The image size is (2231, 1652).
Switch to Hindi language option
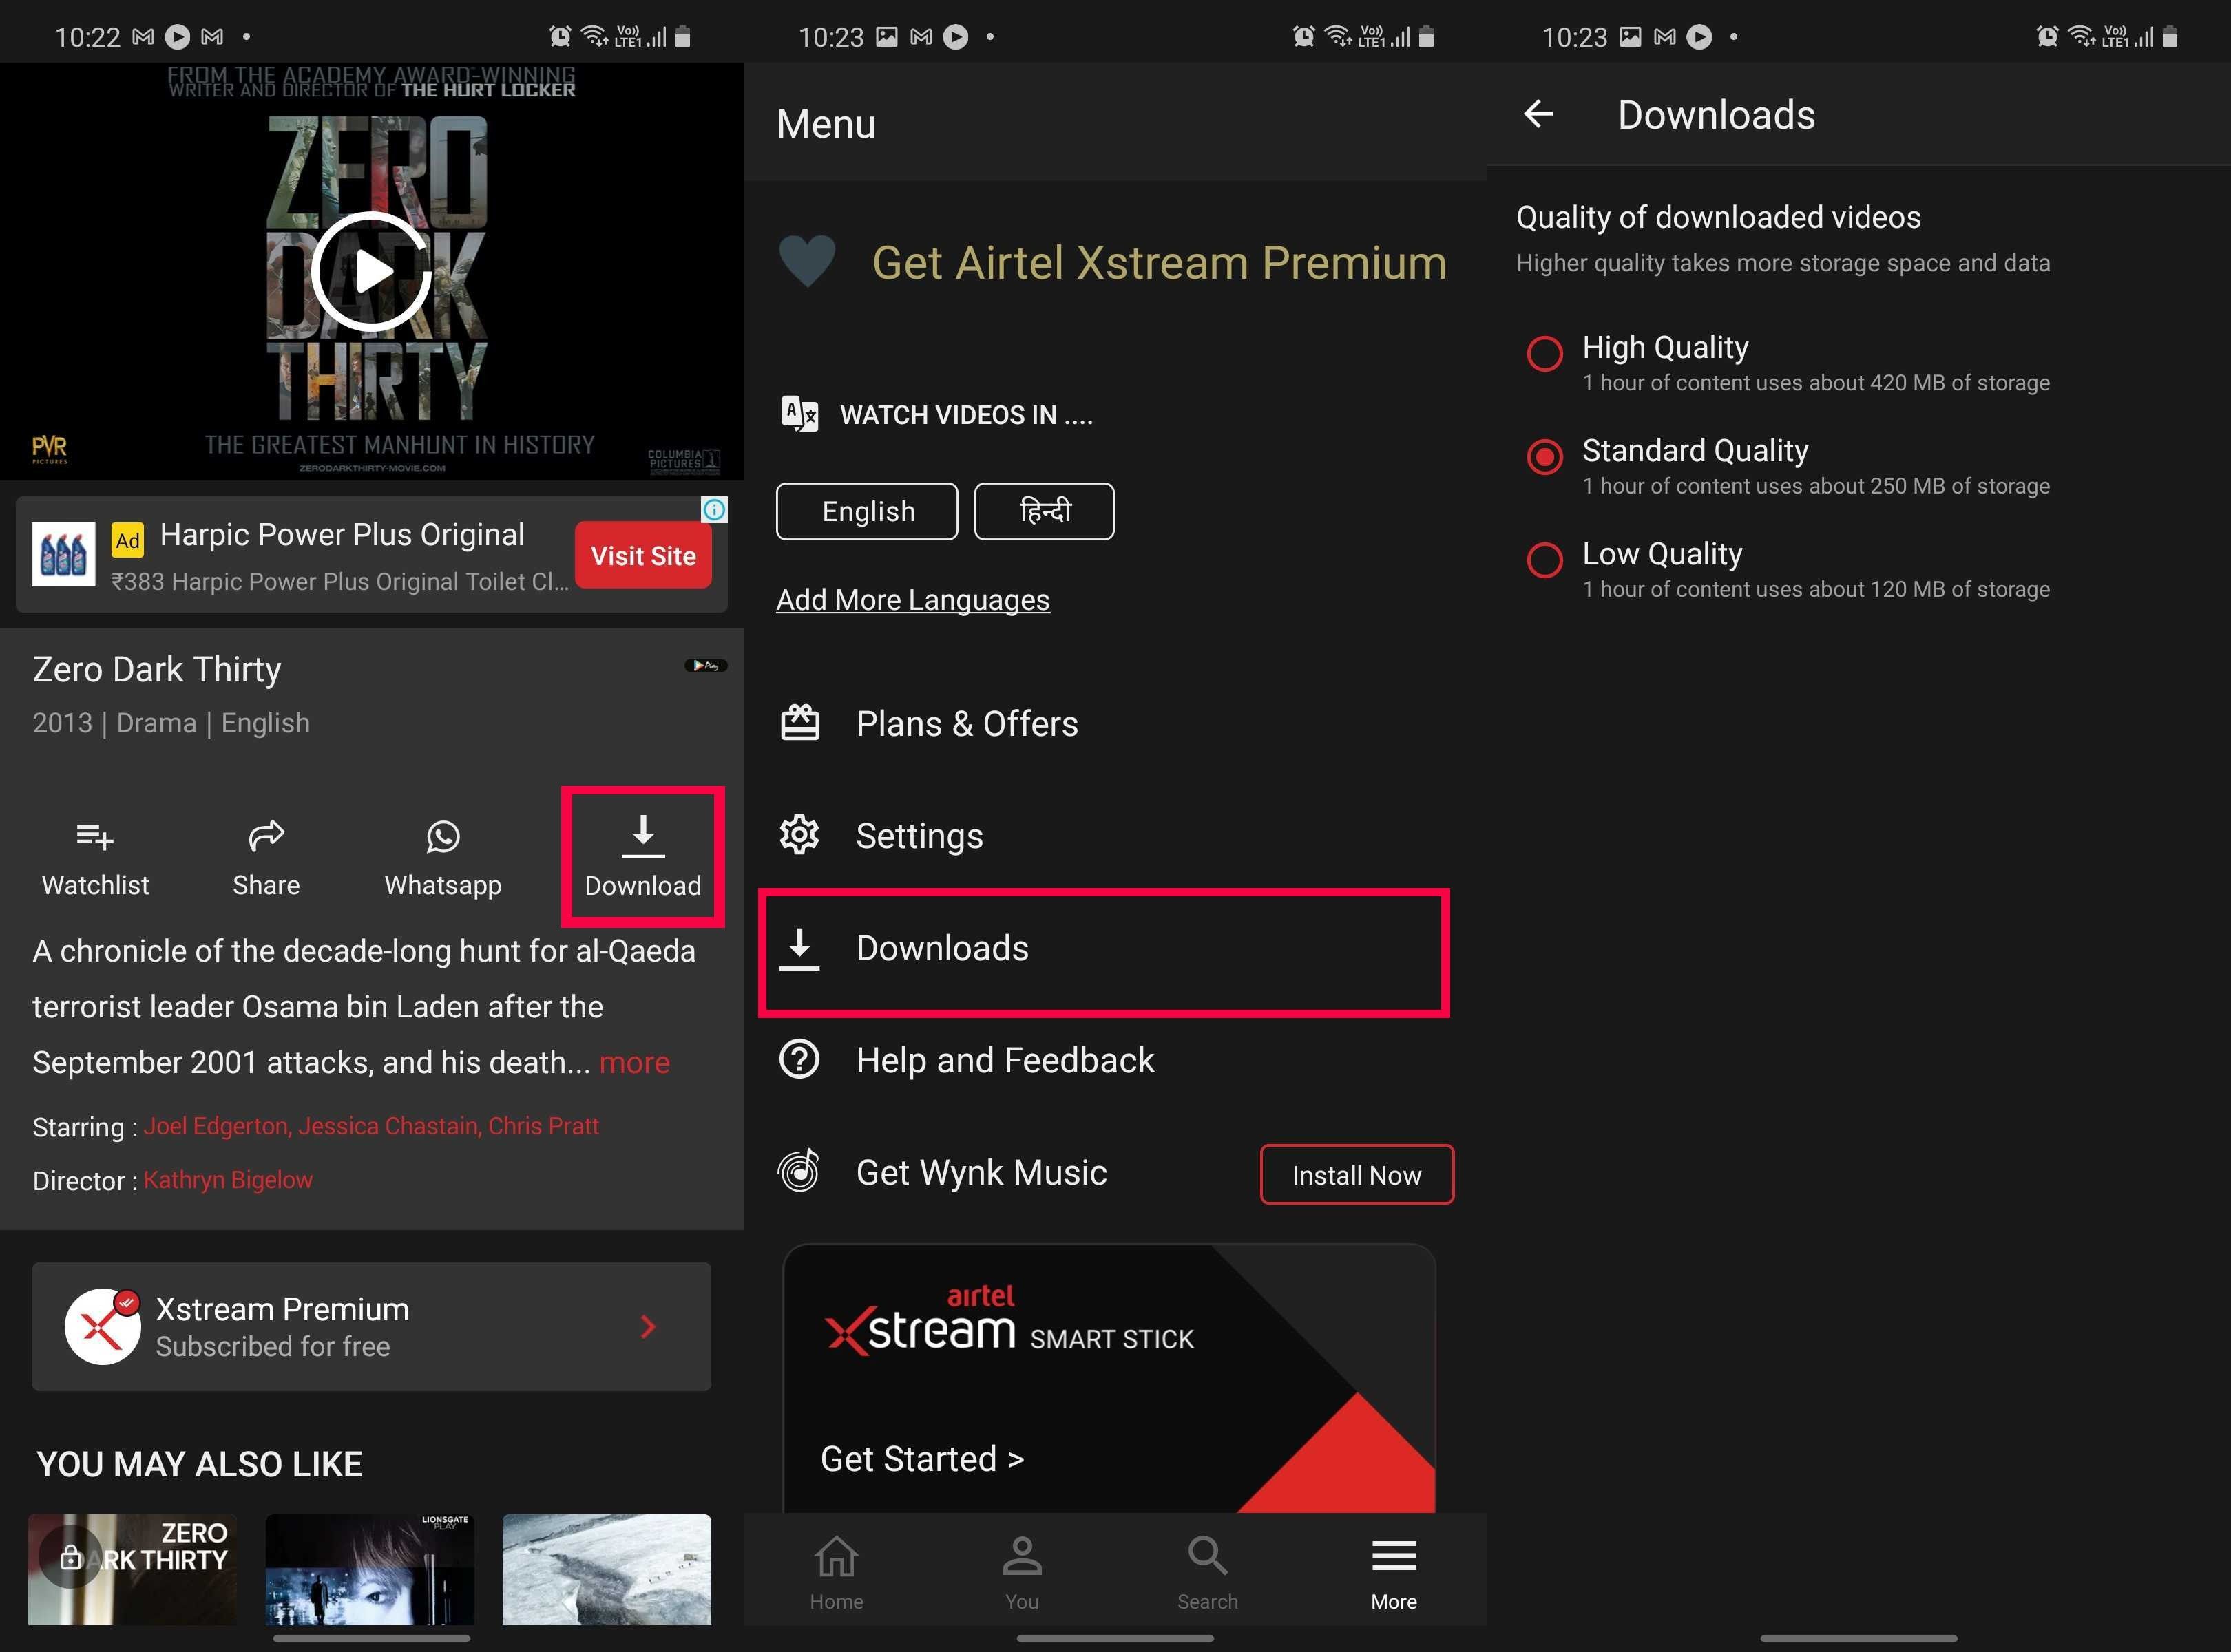point(1043,509)
